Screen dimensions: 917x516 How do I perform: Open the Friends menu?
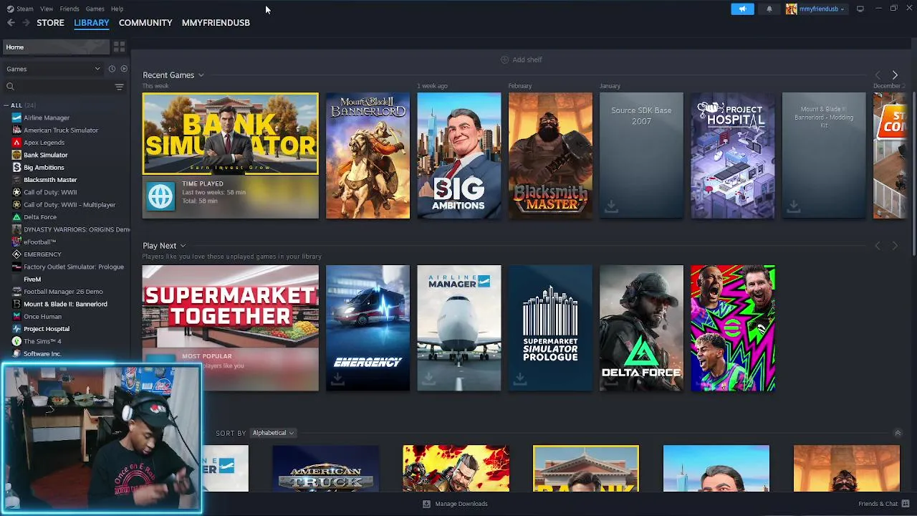tap(69, 9)
